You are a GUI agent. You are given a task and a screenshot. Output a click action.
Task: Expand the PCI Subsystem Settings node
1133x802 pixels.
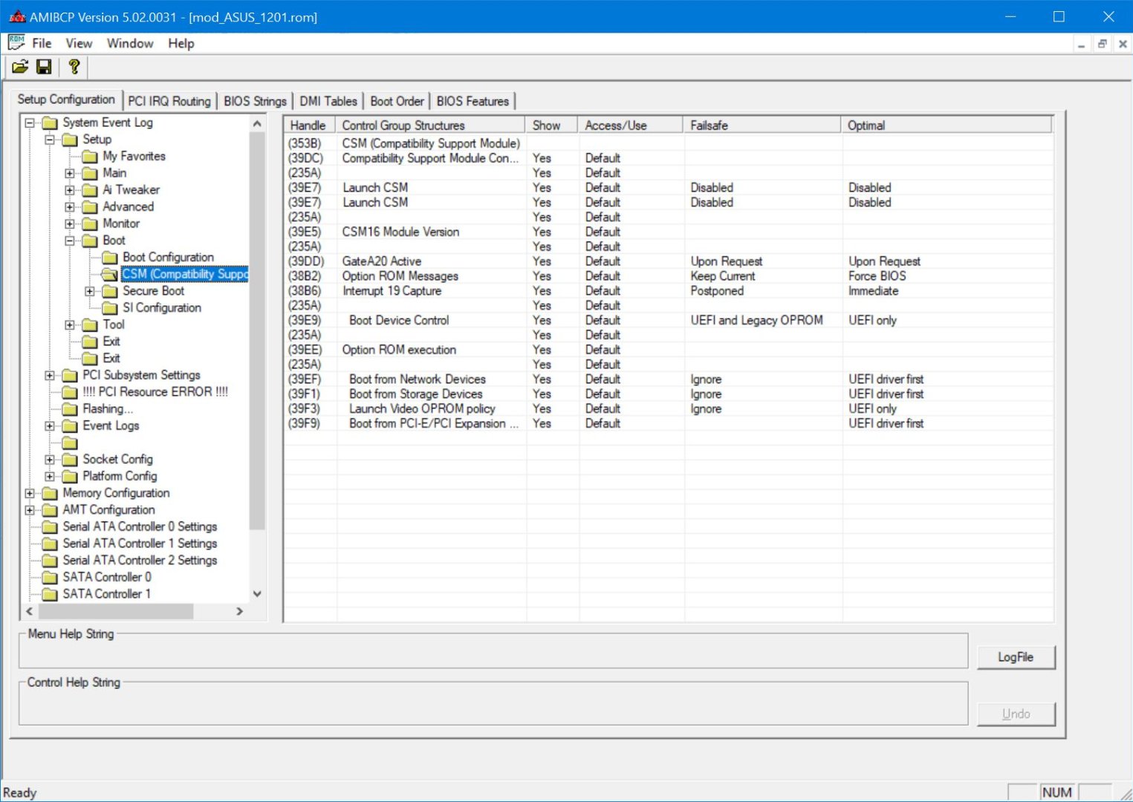50,376
